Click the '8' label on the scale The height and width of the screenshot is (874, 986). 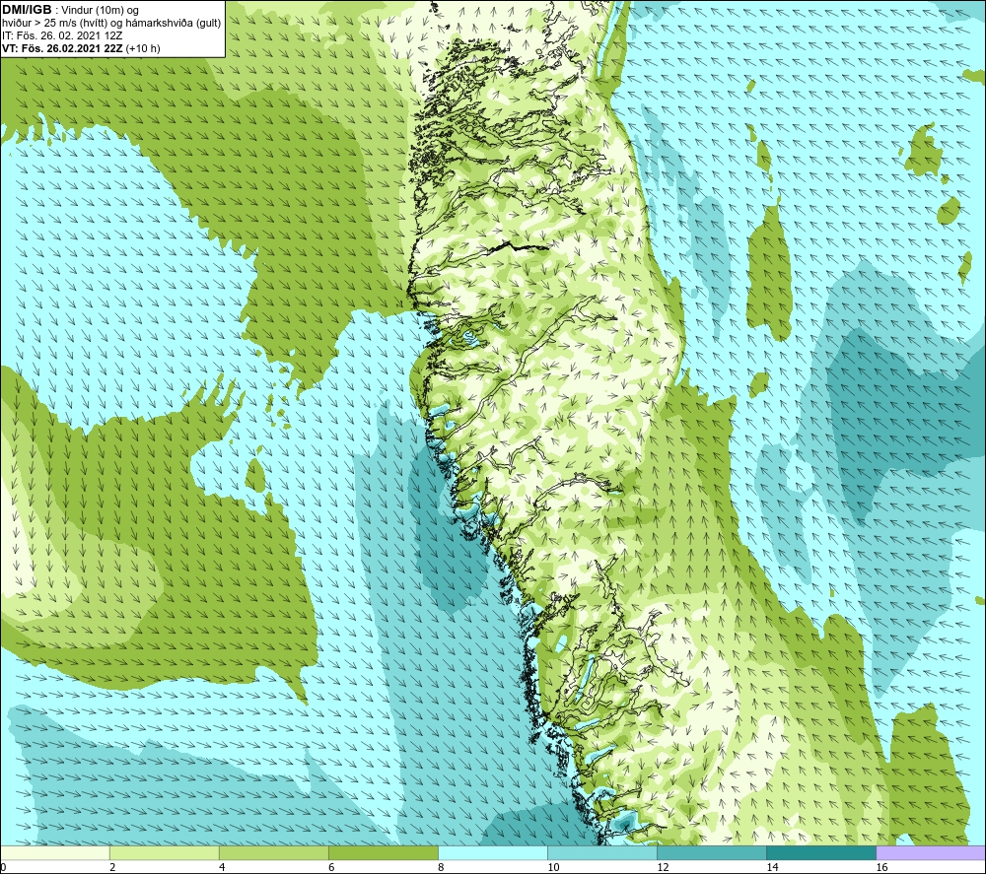441,867
